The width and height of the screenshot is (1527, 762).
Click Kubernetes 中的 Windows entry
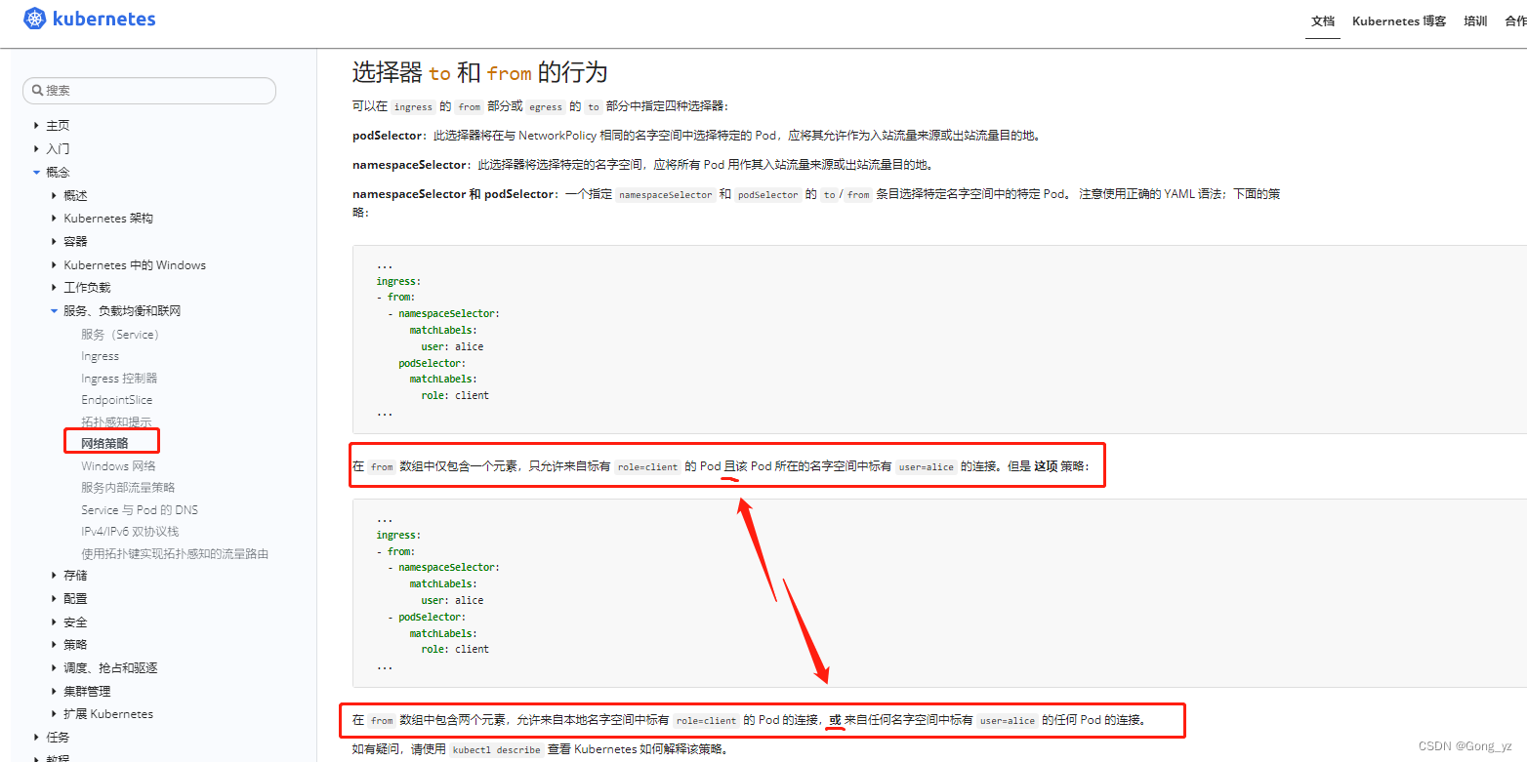[x=135, y=265]
